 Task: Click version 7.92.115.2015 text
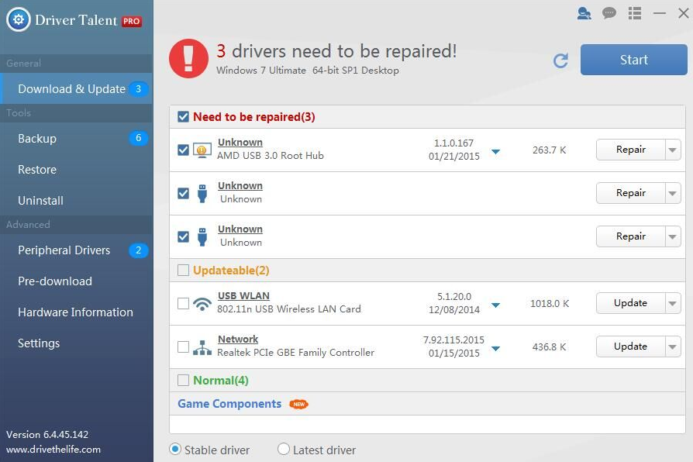[454, 340]
